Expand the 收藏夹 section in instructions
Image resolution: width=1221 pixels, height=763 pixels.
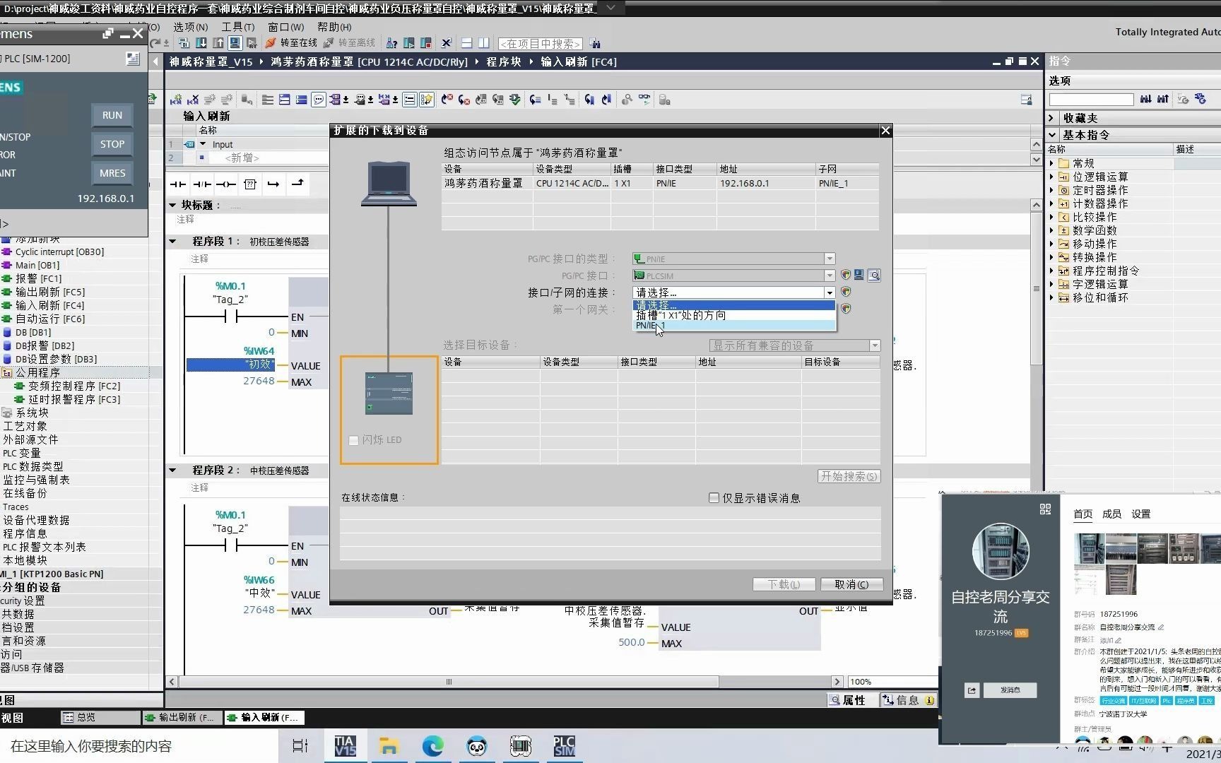click(x=1052, y=118)
